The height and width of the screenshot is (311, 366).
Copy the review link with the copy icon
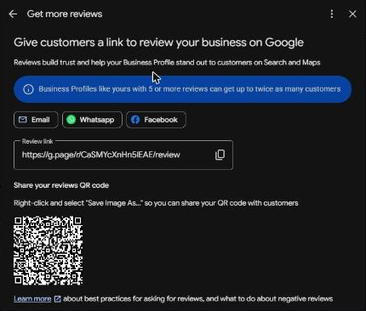click(x=220, y=155)
